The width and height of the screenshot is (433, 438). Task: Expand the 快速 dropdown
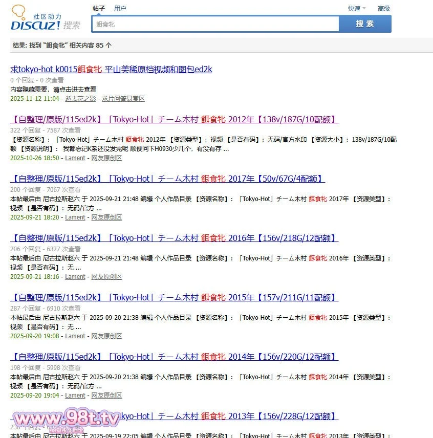[x=356, y=8]
